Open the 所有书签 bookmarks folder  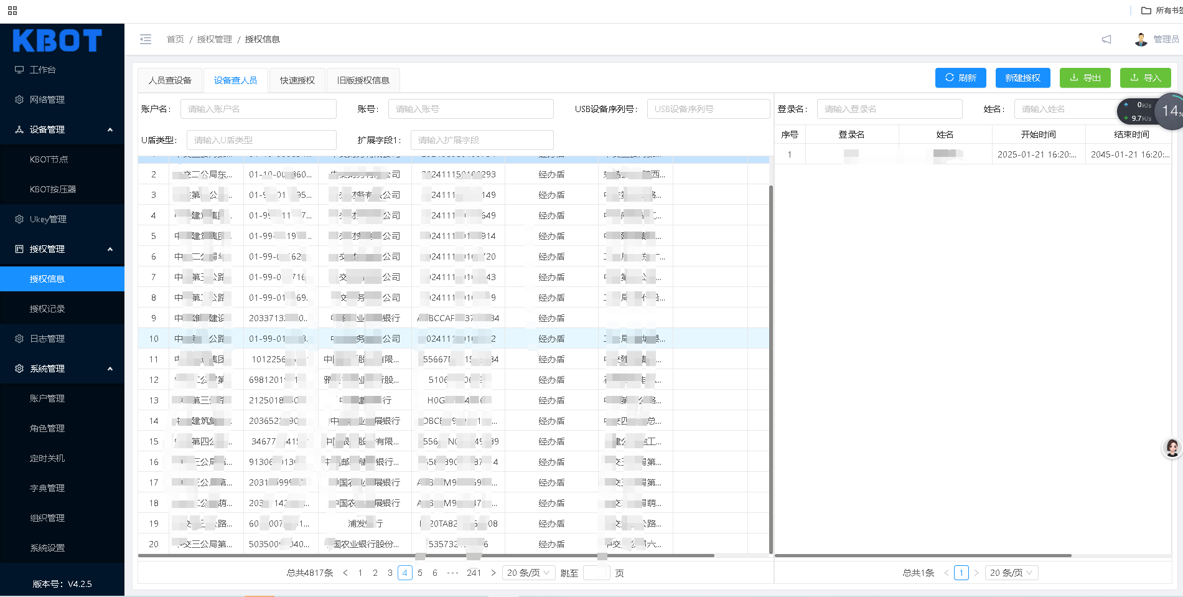(1162, 11)
